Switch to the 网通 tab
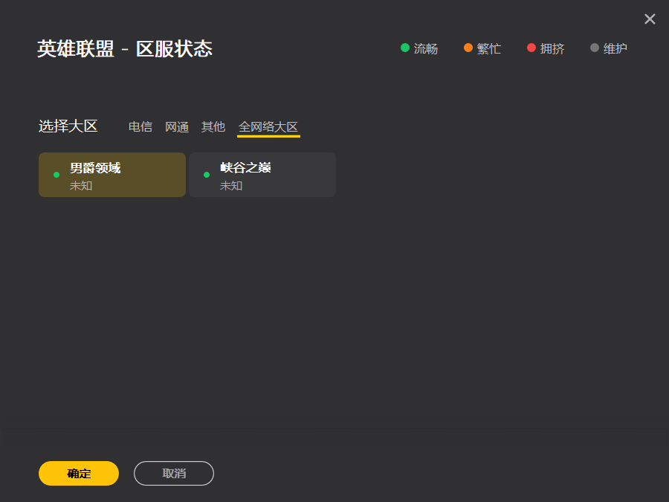669x502 pixels. point(177,127)
